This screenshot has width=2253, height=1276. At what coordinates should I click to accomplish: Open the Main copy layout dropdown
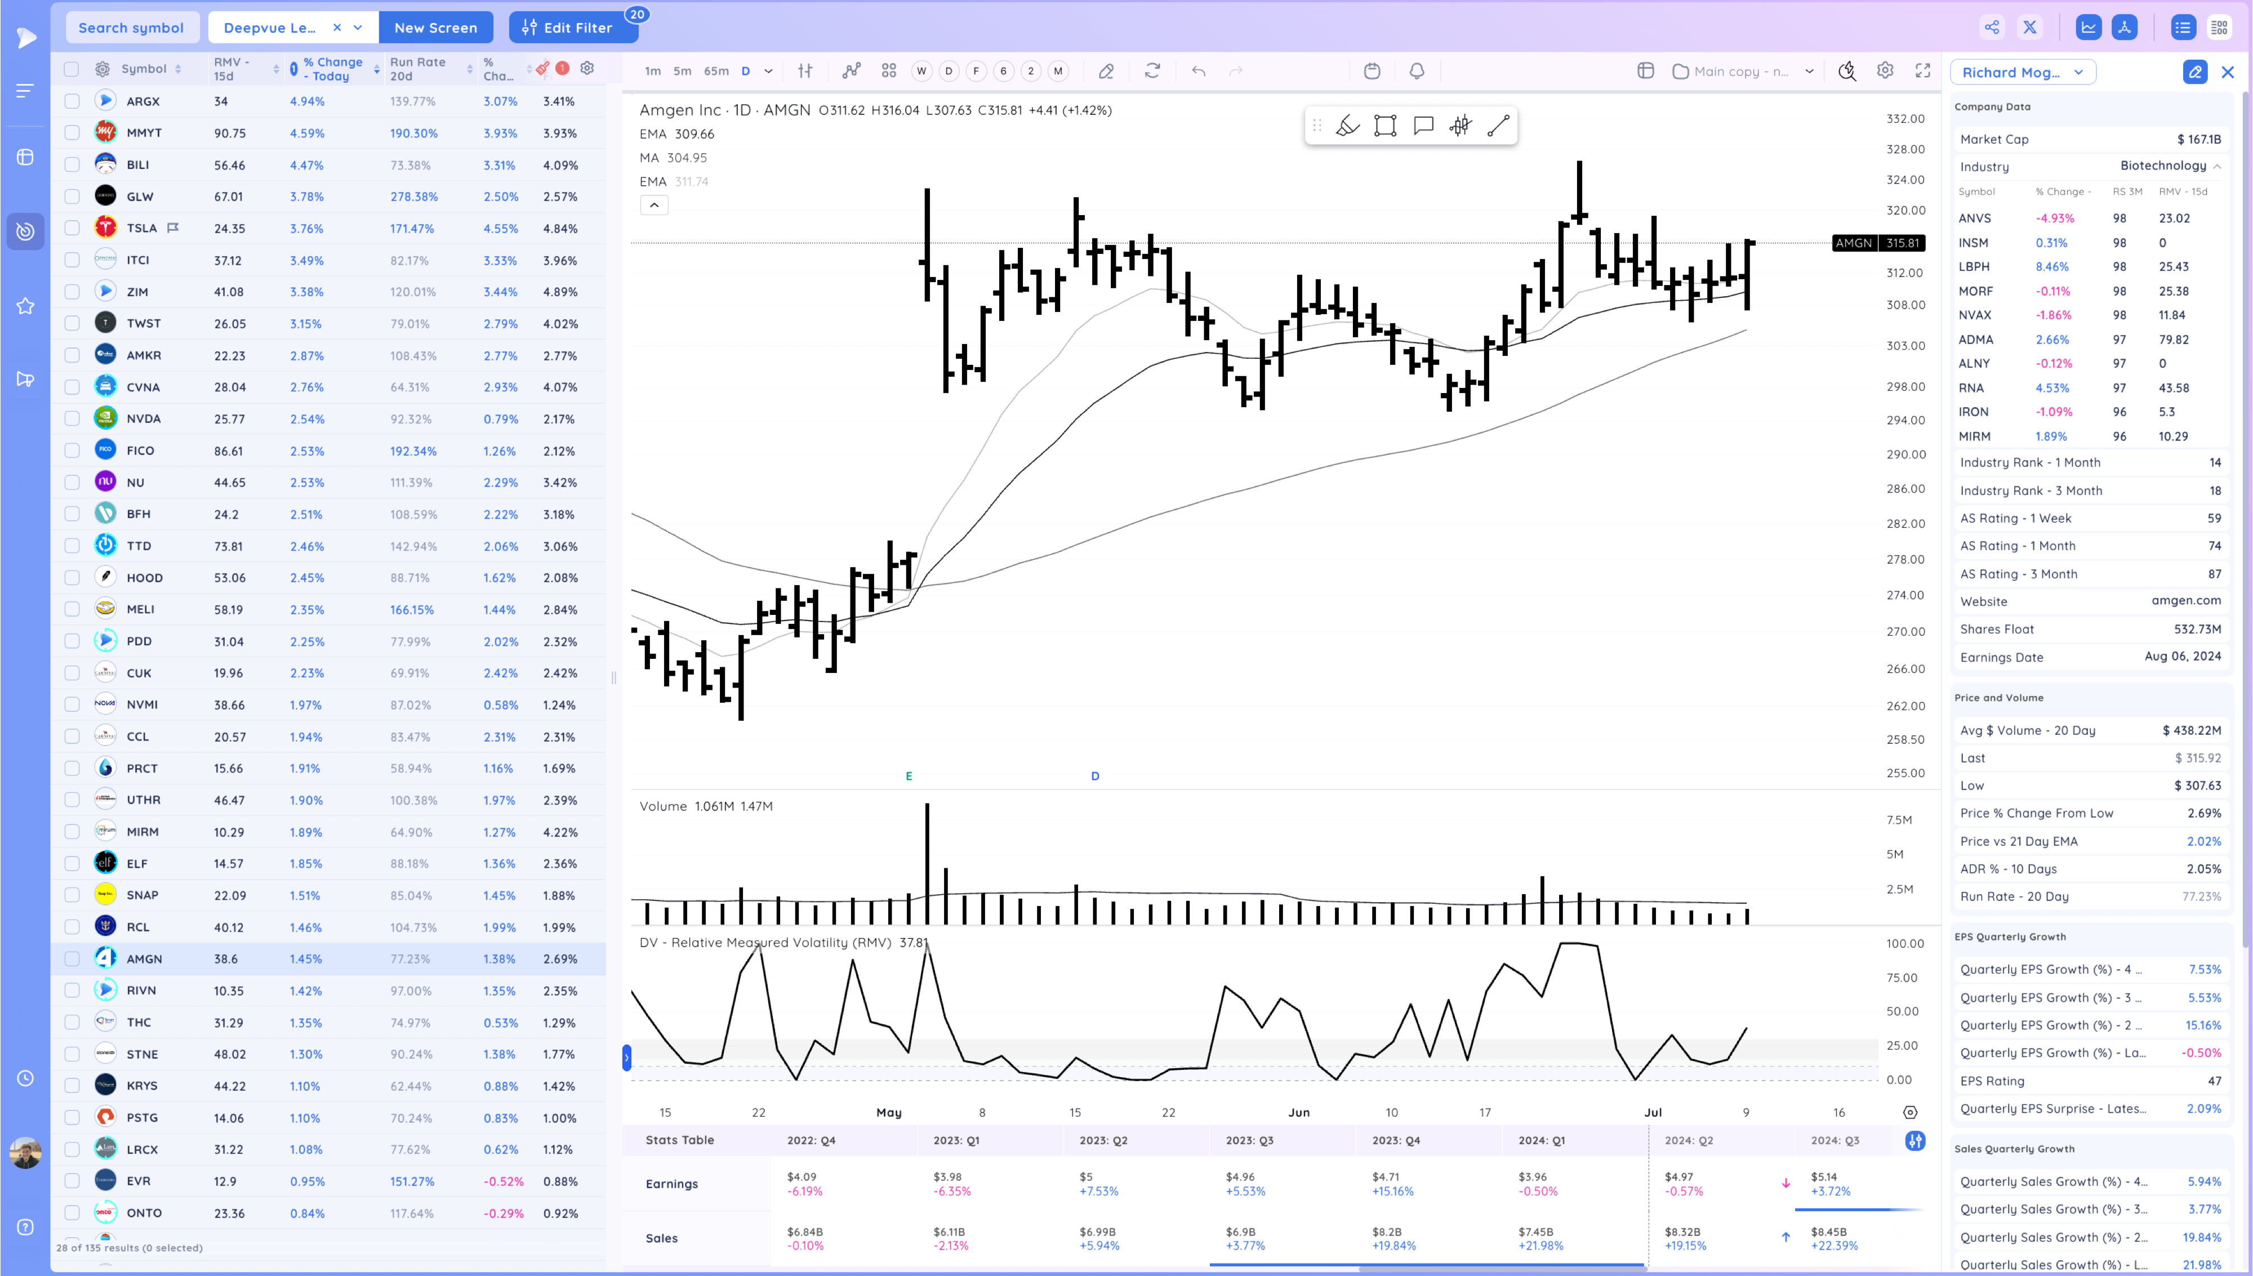point(1809,71)
